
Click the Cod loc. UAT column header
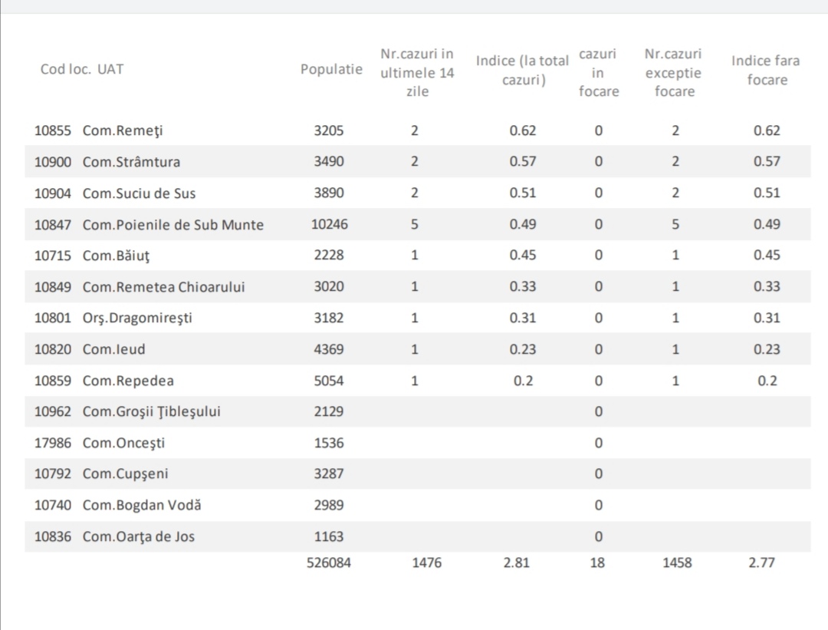coord(82,69)
